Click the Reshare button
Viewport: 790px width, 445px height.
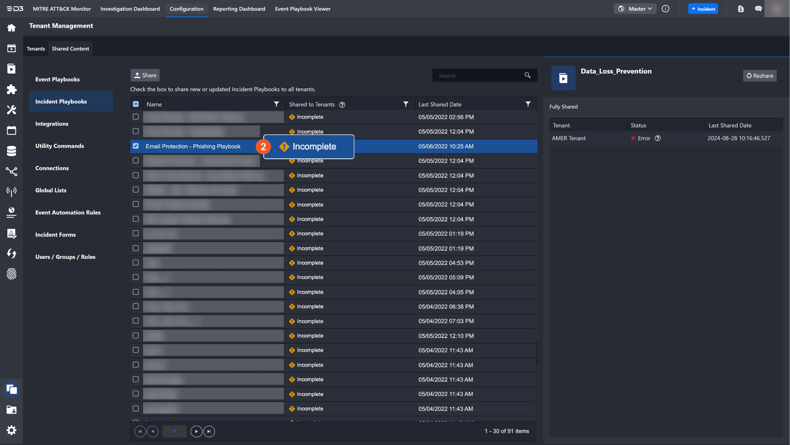(759, 76)
